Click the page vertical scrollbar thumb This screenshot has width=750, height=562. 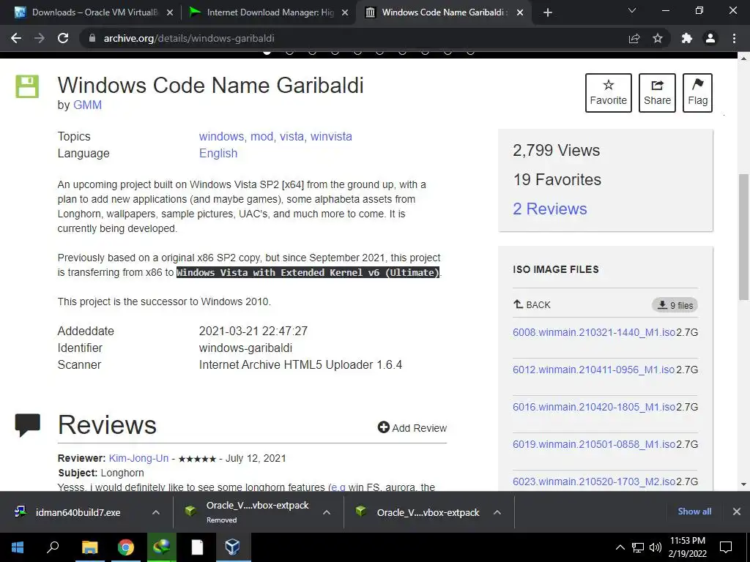743,237
